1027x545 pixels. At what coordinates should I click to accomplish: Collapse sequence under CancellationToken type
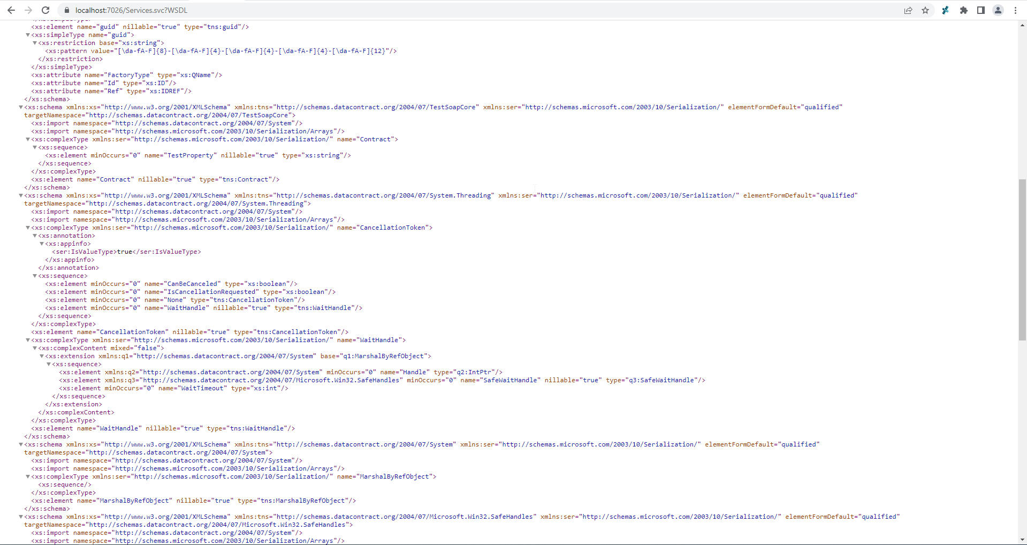[x=35, y=276]
